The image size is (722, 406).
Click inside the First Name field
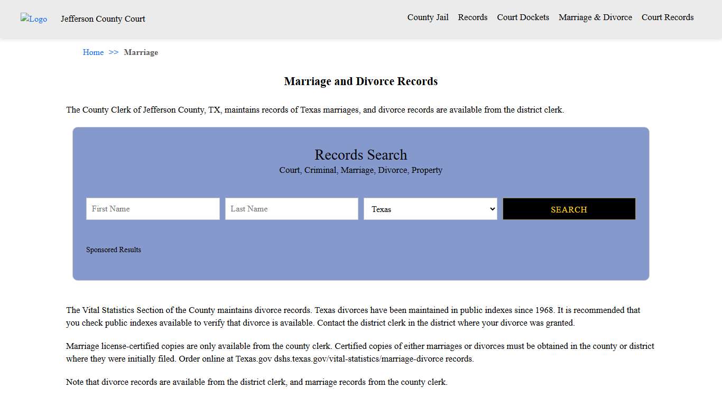click(152, 209)
